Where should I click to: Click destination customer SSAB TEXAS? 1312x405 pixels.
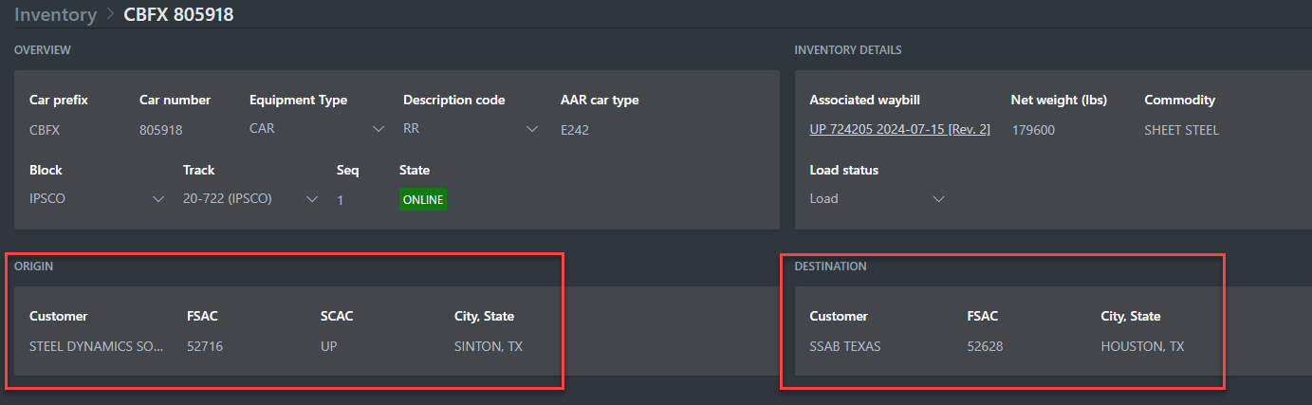pyautogui.click(x=845, y=346)
